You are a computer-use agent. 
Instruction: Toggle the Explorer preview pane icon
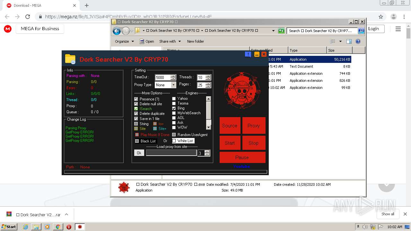coord(349,41)
